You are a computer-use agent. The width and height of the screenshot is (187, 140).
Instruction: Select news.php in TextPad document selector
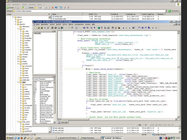coord(37,34)
